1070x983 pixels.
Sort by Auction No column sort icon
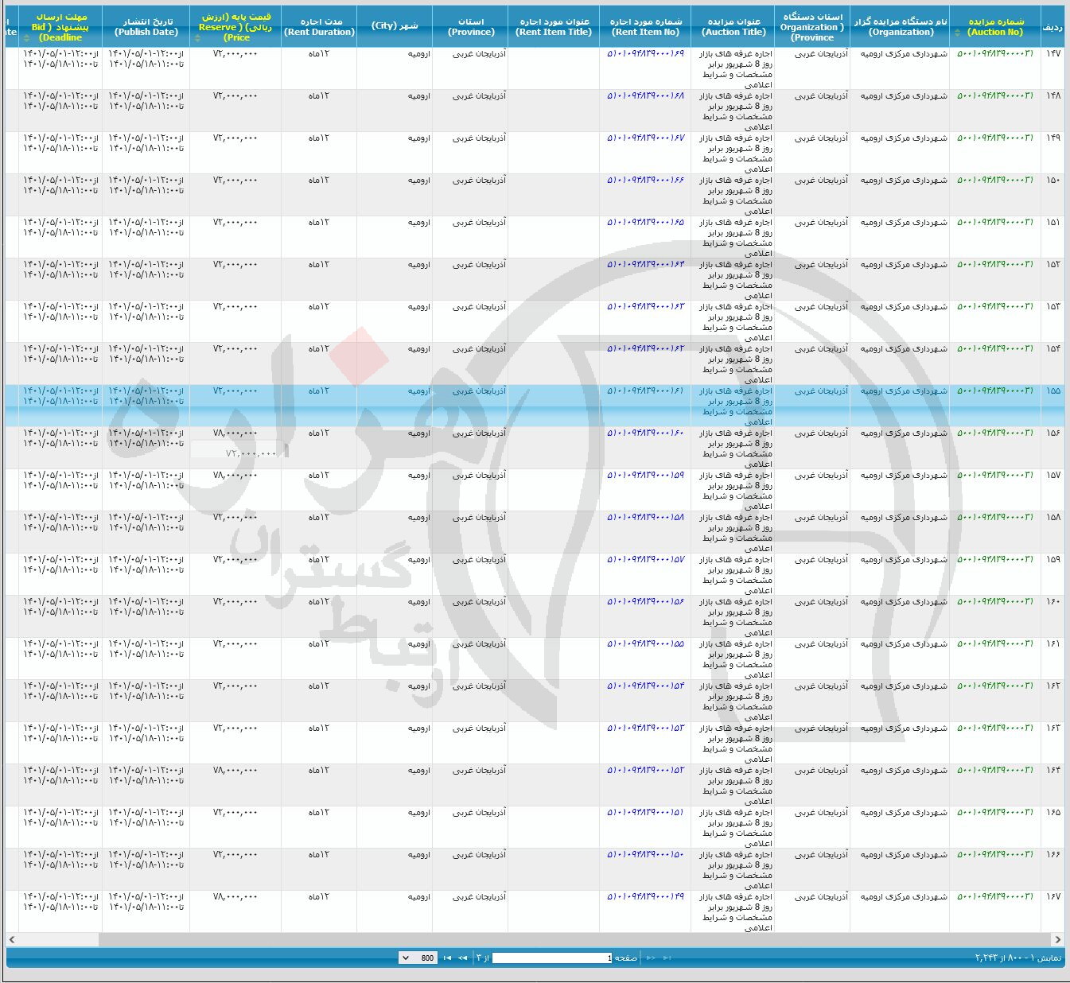pos(957,33)
